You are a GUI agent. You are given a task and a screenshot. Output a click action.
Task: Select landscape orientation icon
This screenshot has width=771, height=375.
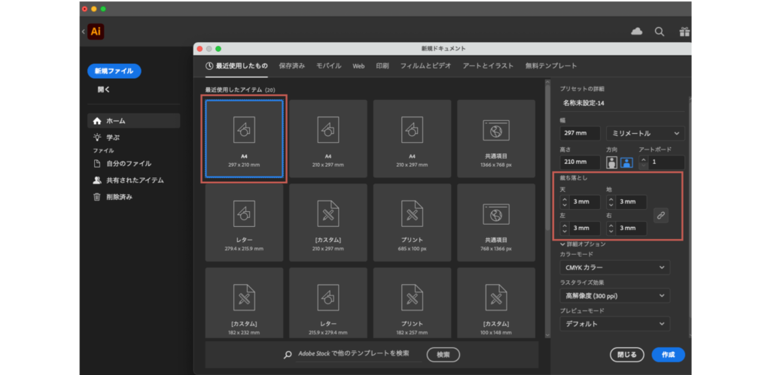click(x=626, y=162)
